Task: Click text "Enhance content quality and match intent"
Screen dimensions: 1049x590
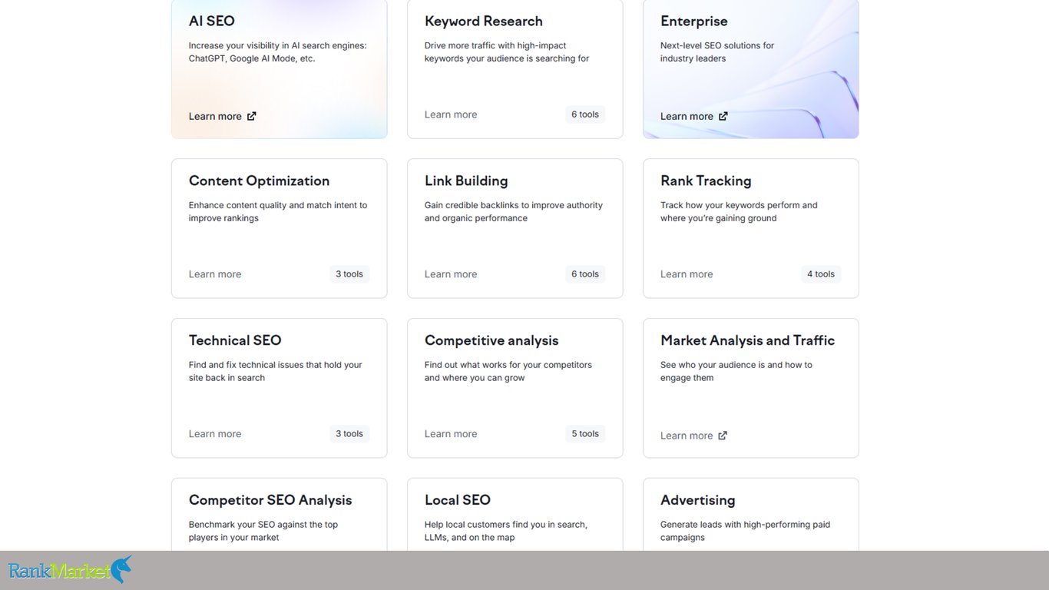Action: click(x=273, y=205)
